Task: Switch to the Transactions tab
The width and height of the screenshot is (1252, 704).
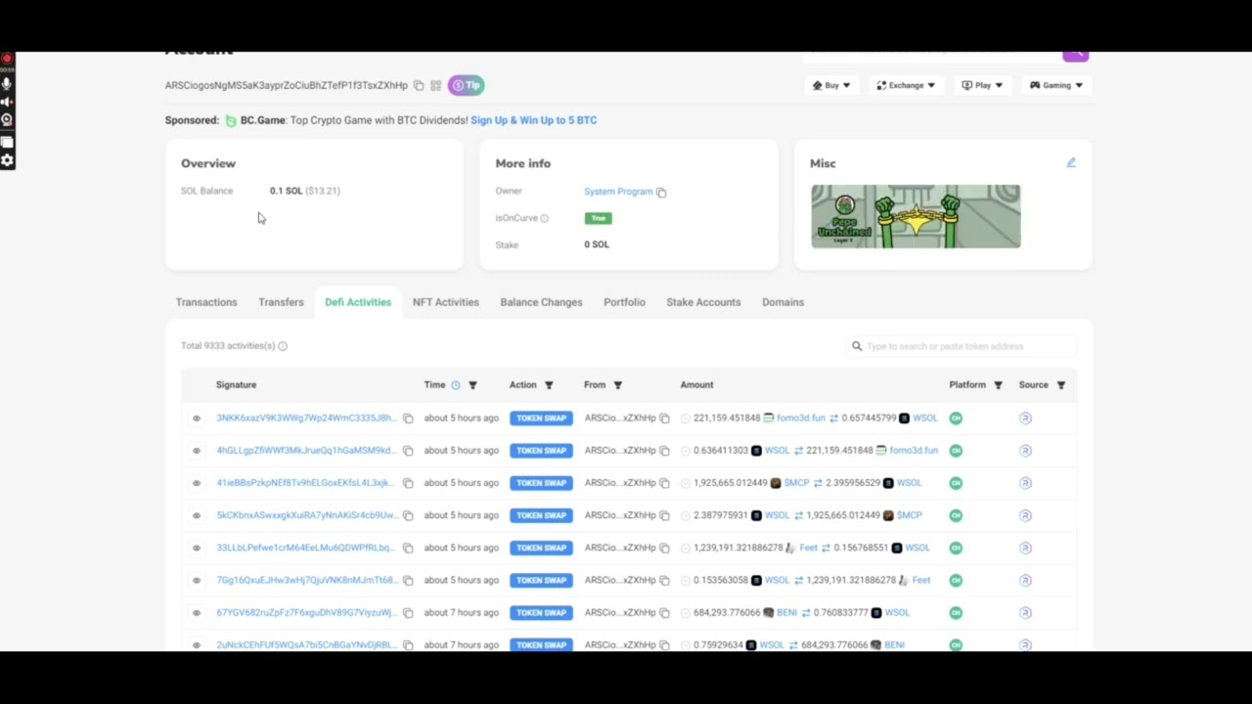Action: tap(206, 302)
